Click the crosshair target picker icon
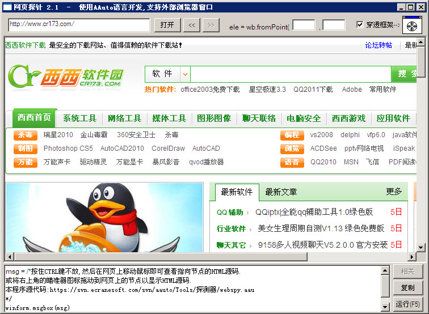429x314 pixels. pyautogui.click(x=412, y=26)
